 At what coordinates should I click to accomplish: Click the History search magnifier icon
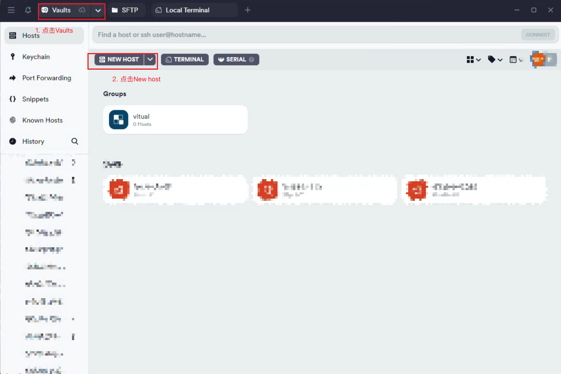click(x=75, y=141)
